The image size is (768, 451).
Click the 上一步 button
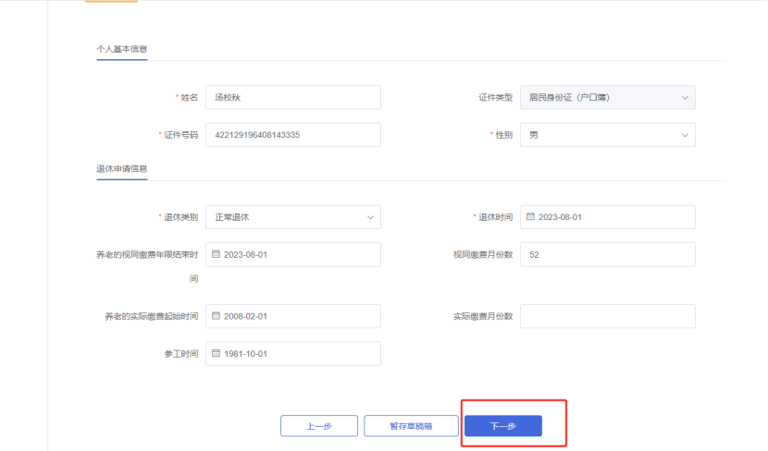tap(319, 425)
